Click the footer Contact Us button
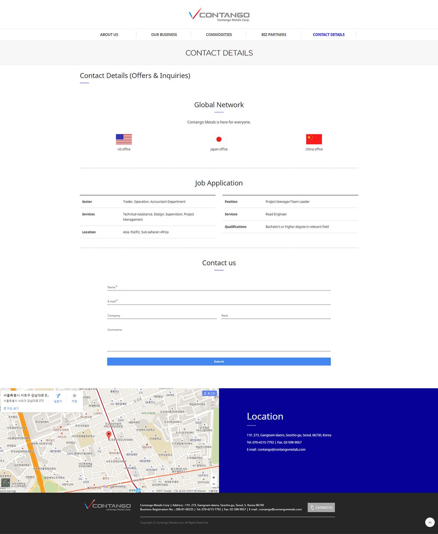The width and height of the screenshot is (438, 534). [x=321, y=507]
